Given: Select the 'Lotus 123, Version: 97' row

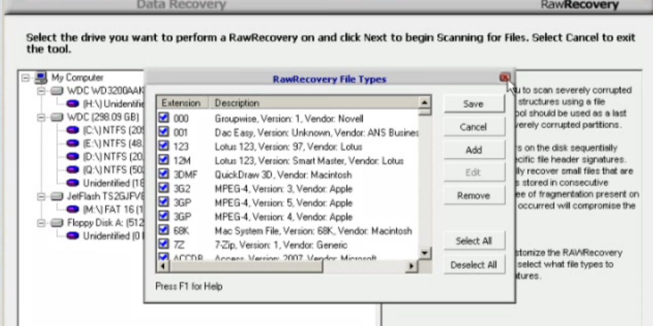Looking at the screenshot, I should pos(288,147).
